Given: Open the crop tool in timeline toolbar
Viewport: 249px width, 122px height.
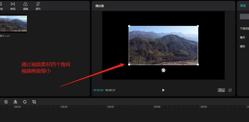Looking at the screenshot, I should (34, 102).
